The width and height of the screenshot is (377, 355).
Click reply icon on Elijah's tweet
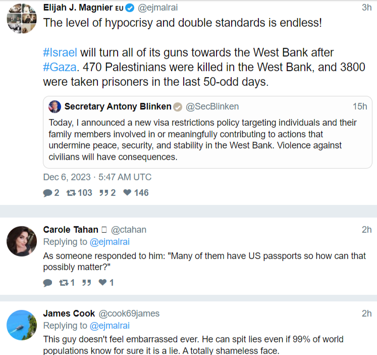(x=48, y=192)
